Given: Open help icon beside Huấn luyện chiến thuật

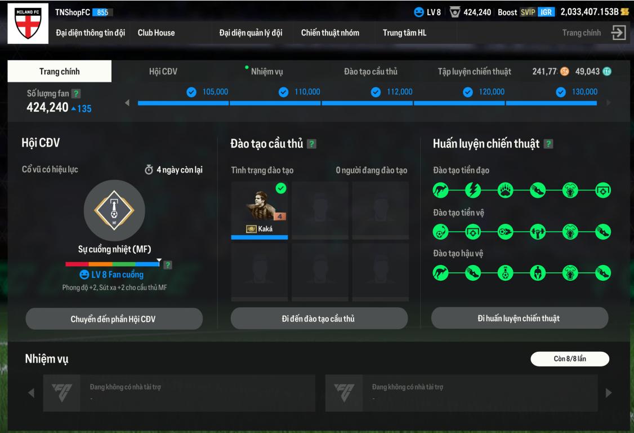Looking at the screenshot, I should click(x=548, y=144).
